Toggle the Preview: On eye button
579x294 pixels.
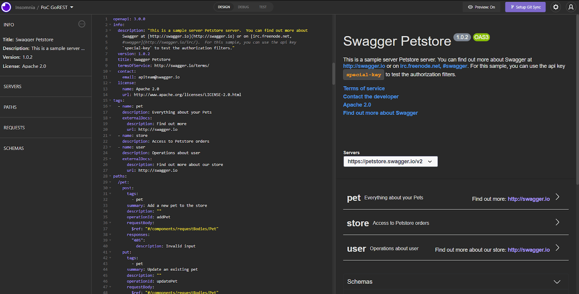point(481,7)
